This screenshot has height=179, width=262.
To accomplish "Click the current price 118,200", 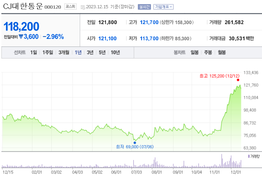I will click(21, 27).
